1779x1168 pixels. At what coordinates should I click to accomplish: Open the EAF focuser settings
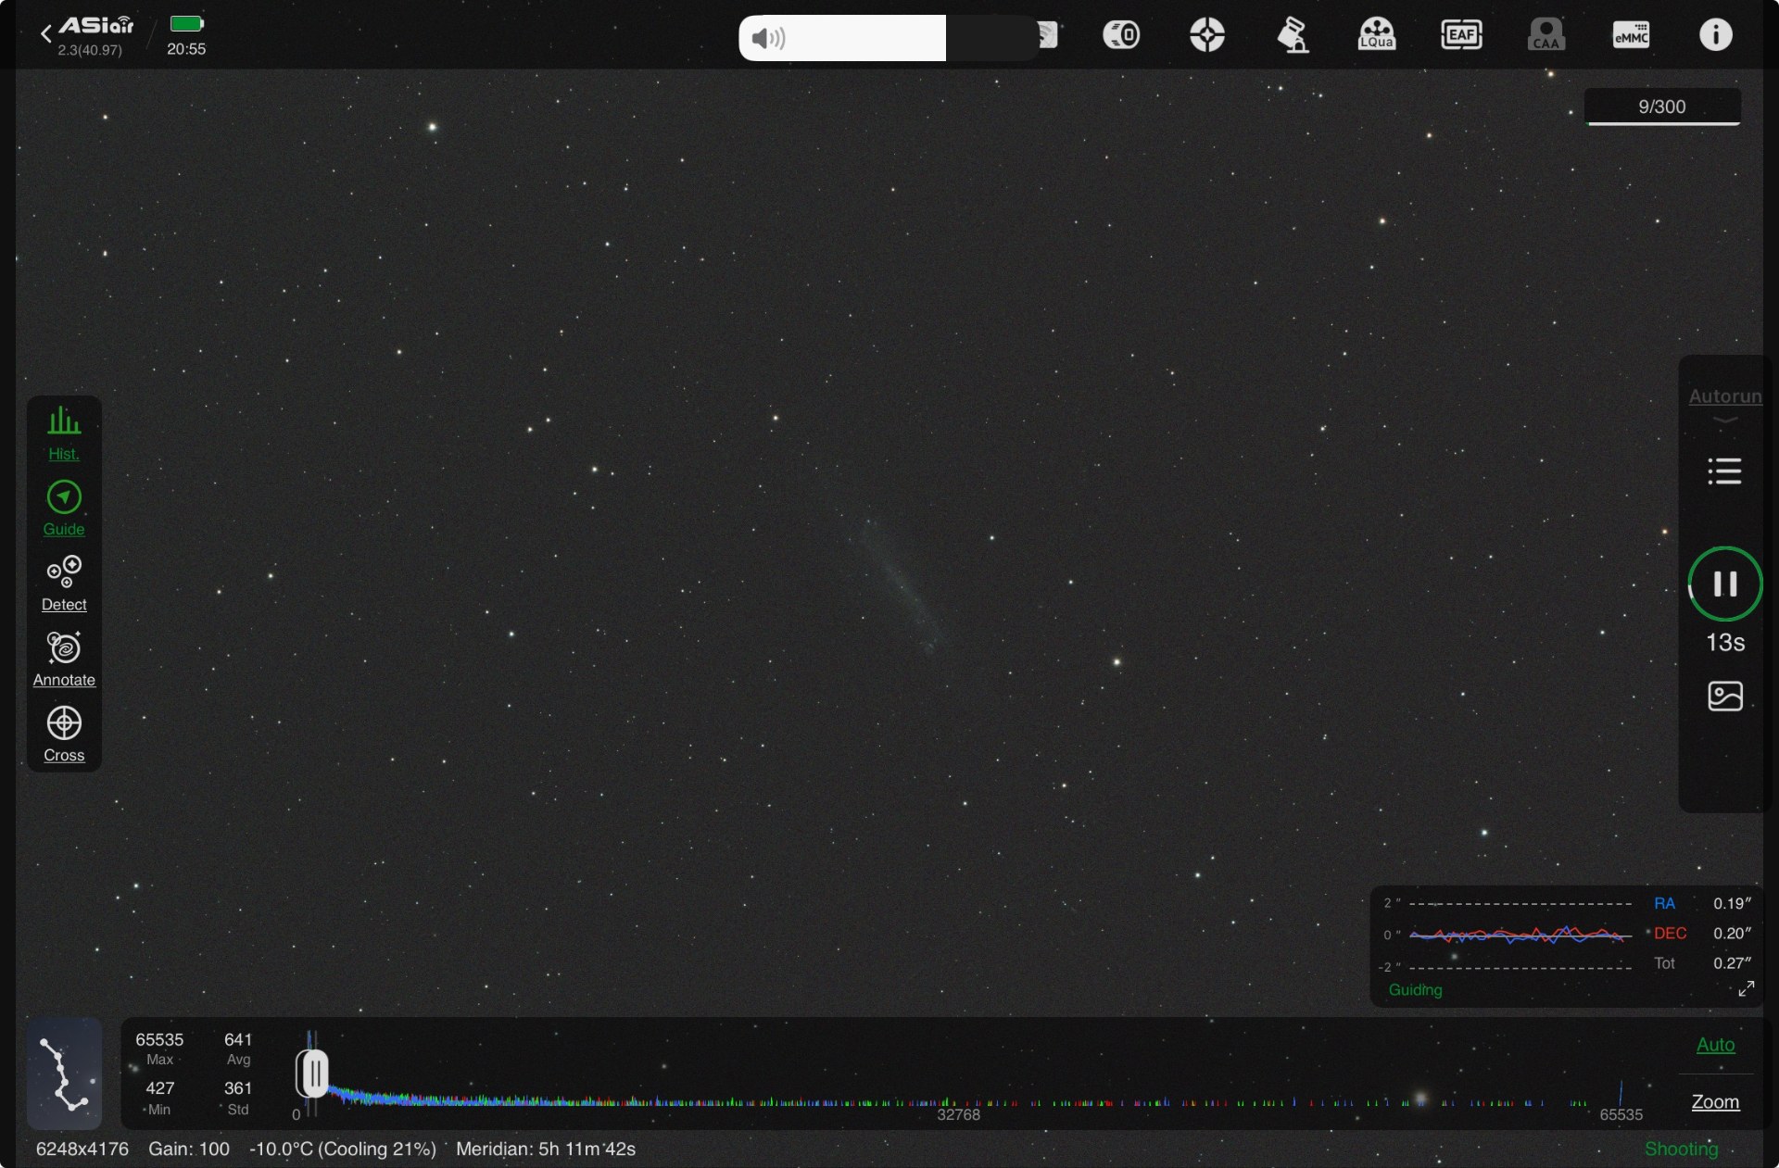(x=1461, y=35)
